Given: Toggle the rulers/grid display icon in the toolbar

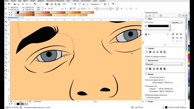Looking at the screenshot, I should click(80, 4).
